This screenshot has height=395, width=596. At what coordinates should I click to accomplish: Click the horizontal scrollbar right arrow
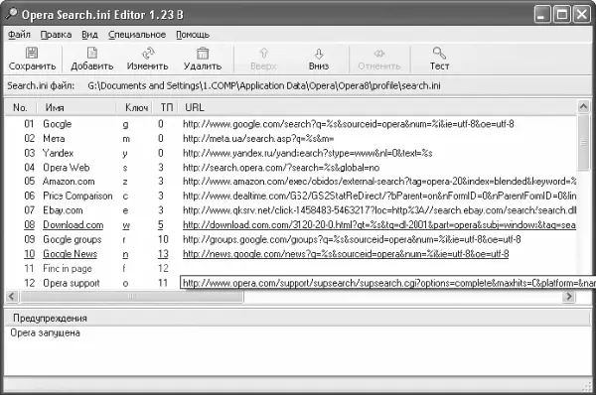click(569, 296)
